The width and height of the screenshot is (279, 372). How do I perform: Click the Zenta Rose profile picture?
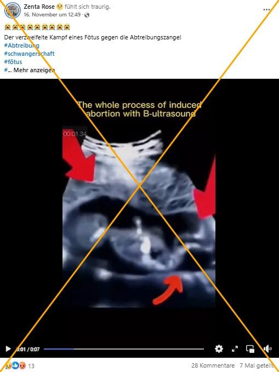click(13, 10)
